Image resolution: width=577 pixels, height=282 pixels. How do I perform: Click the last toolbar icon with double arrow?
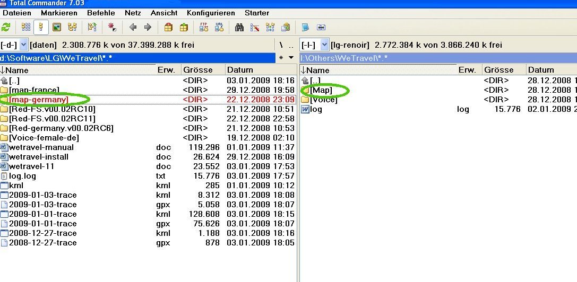pyautogui.click(x=321, y=27)
